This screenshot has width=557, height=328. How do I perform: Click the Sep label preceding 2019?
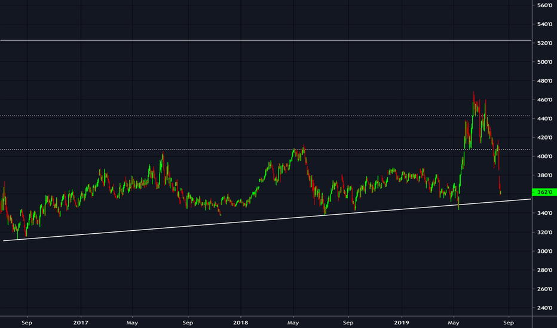pyautogui.click(x=348, y=323)
